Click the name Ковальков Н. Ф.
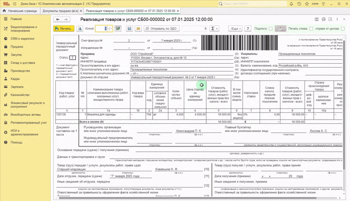This screenshot has width=350, height=201. tap(167, 169)
